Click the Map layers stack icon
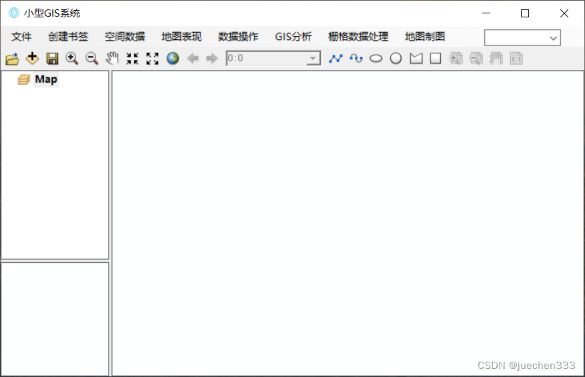 (24, 79)
